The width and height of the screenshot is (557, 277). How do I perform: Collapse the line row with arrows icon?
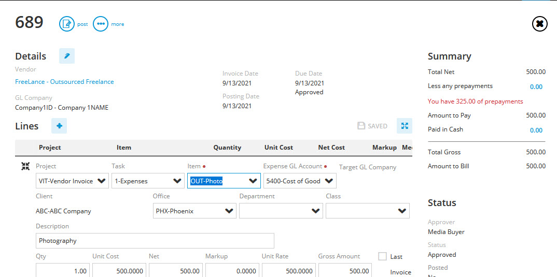point(25,166)
